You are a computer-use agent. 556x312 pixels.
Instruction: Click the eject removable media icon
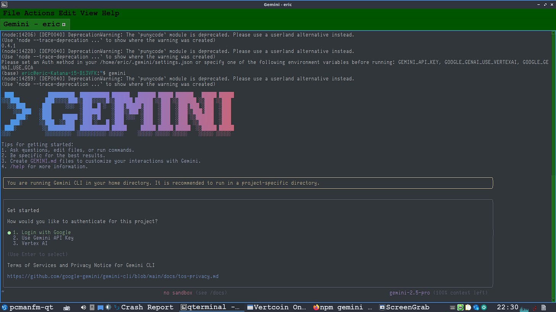tap(92, 307)
